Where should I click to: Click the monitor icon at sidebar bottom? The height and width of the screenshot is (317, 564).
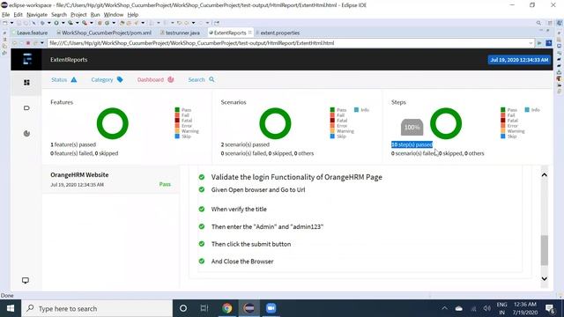(x=26, y=280)
